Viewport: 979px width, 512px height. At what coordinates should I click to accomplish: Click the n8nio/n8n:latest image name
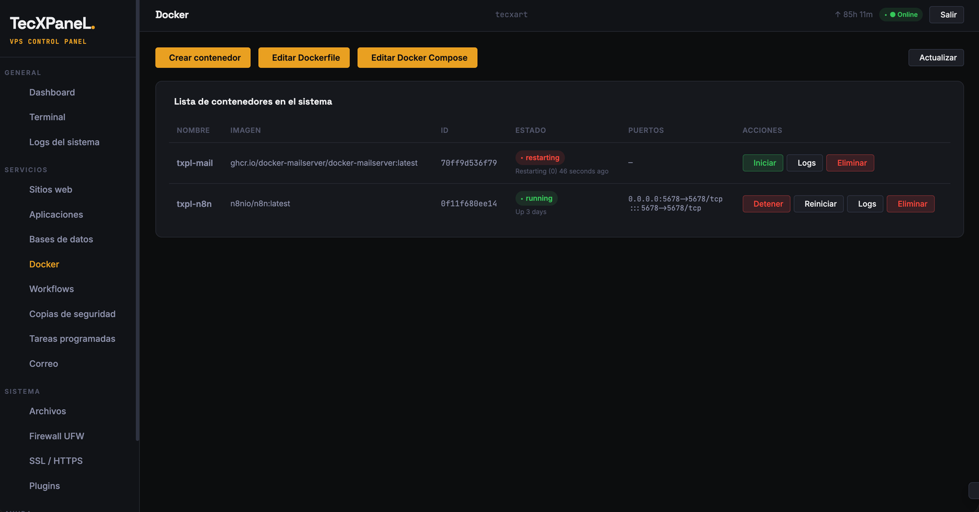point(260,204)
